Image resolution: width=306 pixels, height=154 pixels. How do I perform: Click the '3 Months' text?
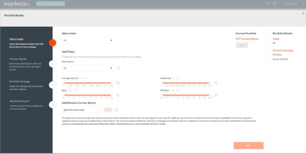click(277, 55)
